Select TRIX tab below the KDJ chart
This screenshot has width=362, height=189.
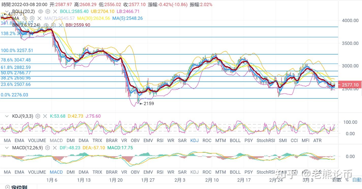point(97,140)
